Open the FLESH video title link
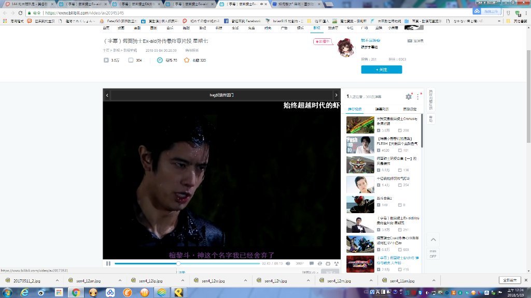 coord(397,141)
